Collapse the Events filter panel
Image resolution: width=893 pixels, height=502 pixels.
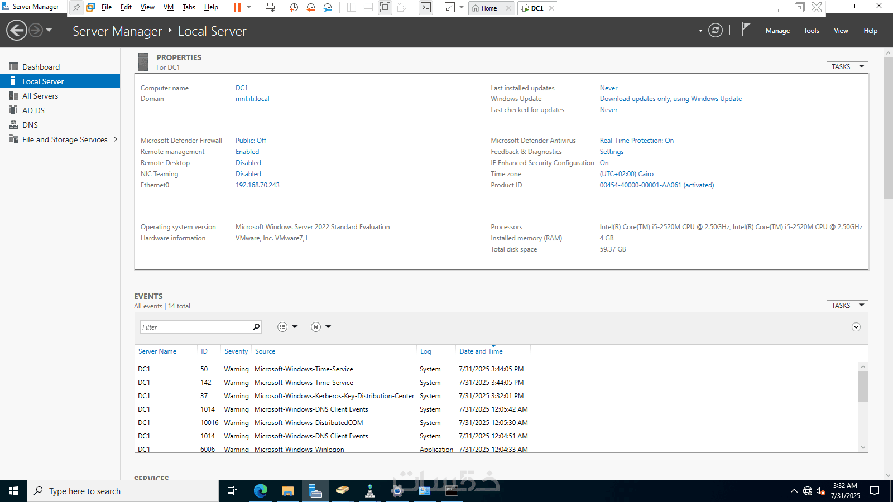coord(856,327)
